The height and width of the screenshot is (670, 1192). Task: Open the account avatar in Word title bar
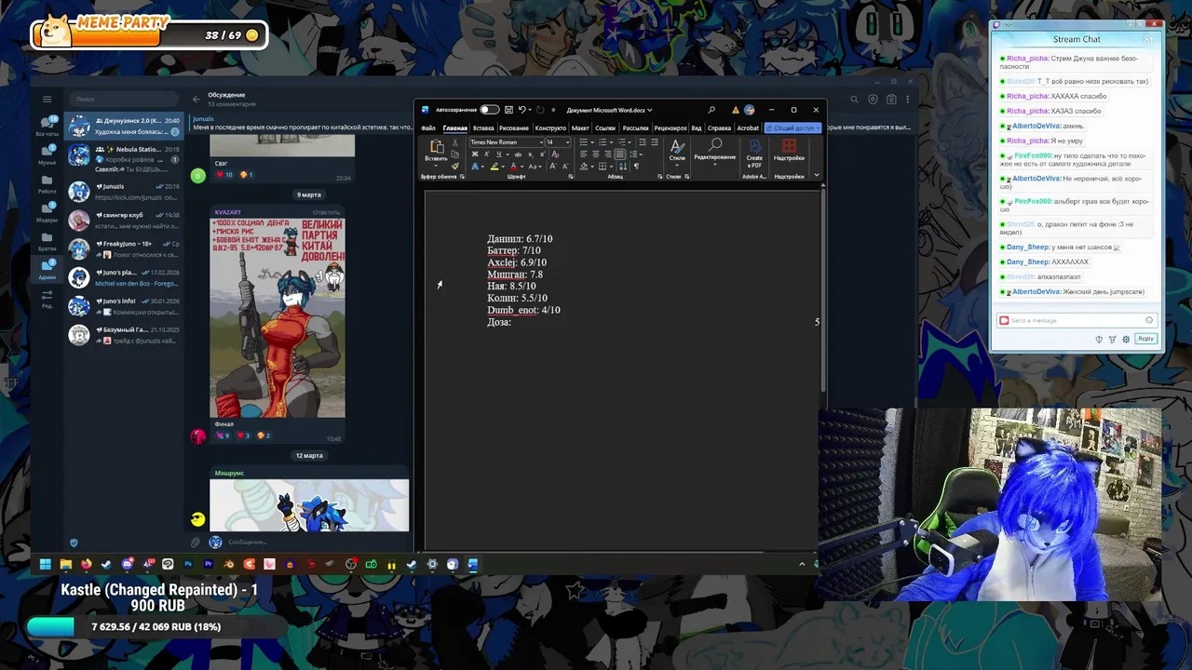tap(749, 110)
